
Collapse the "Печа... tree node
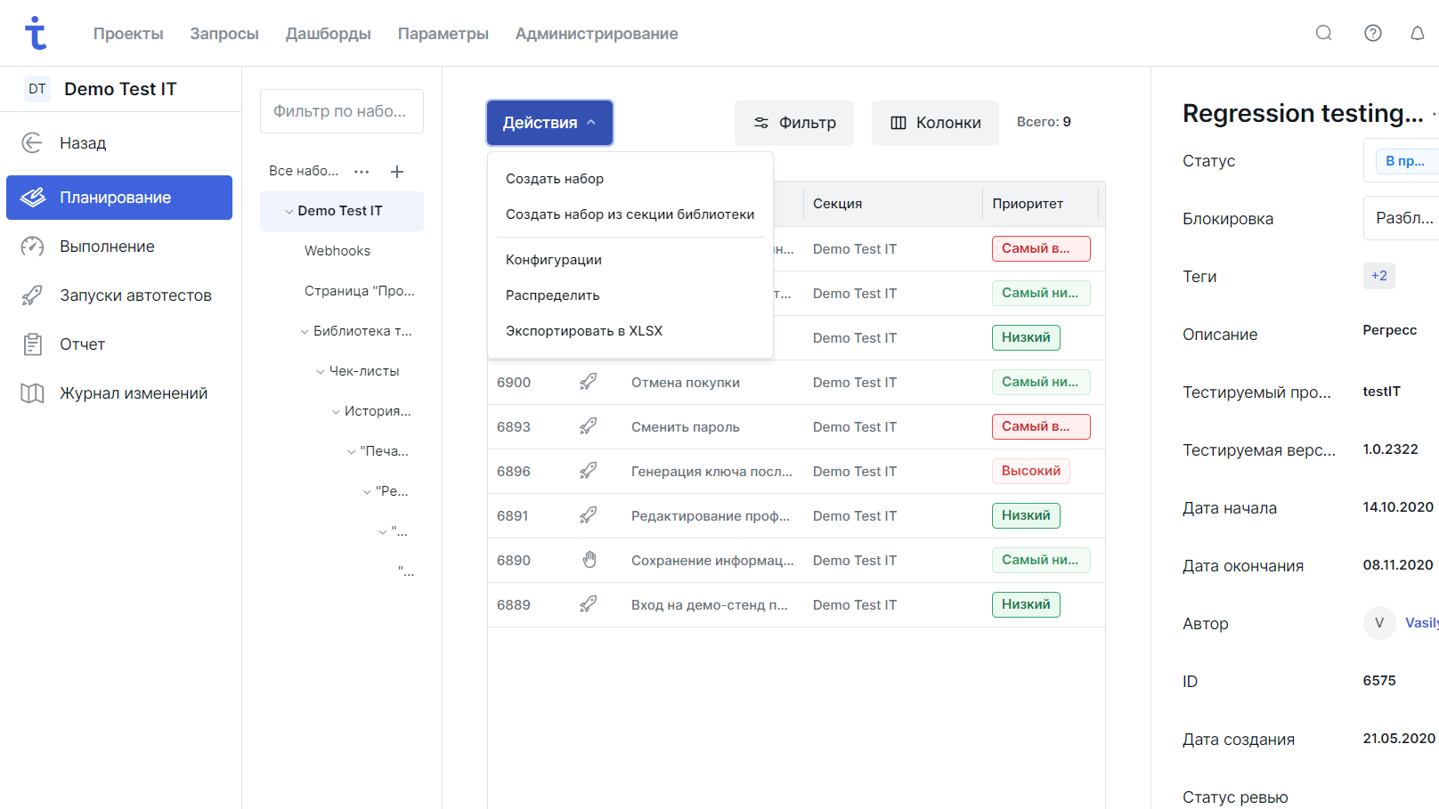[x=352, y=452]
